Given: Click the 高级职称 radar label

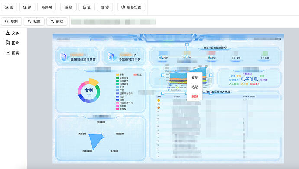Looking at the screenshot, I should tap(83, 134).
